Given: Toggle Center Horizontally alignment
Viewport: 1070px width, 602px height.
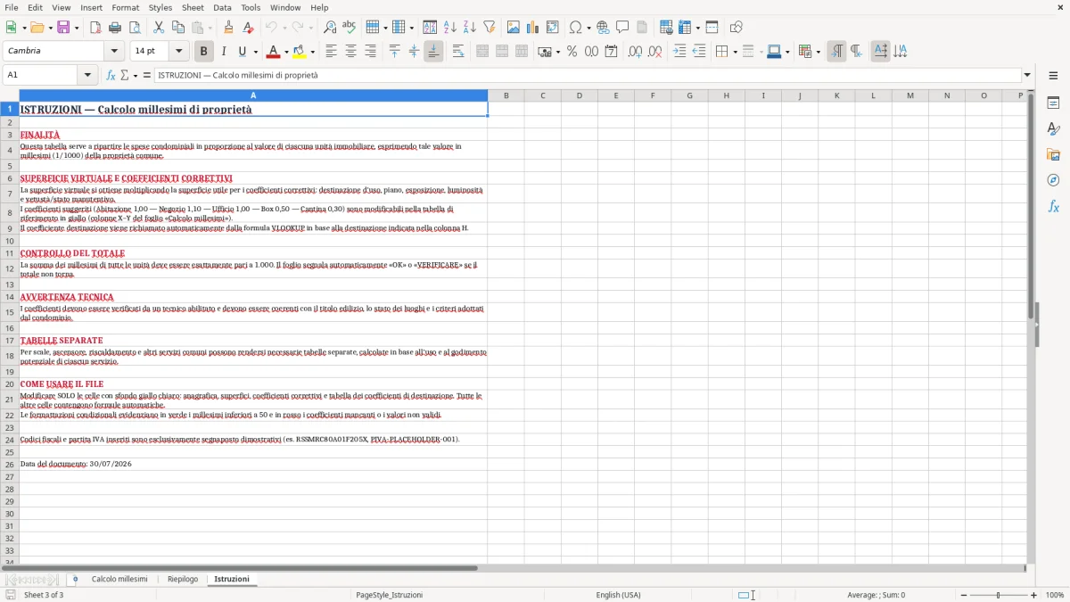Looking at the screenshot, I should [x=350, y=52].
